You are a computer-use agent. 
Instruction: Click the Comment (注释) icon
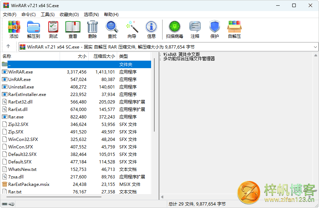click(x=195, y=27)
